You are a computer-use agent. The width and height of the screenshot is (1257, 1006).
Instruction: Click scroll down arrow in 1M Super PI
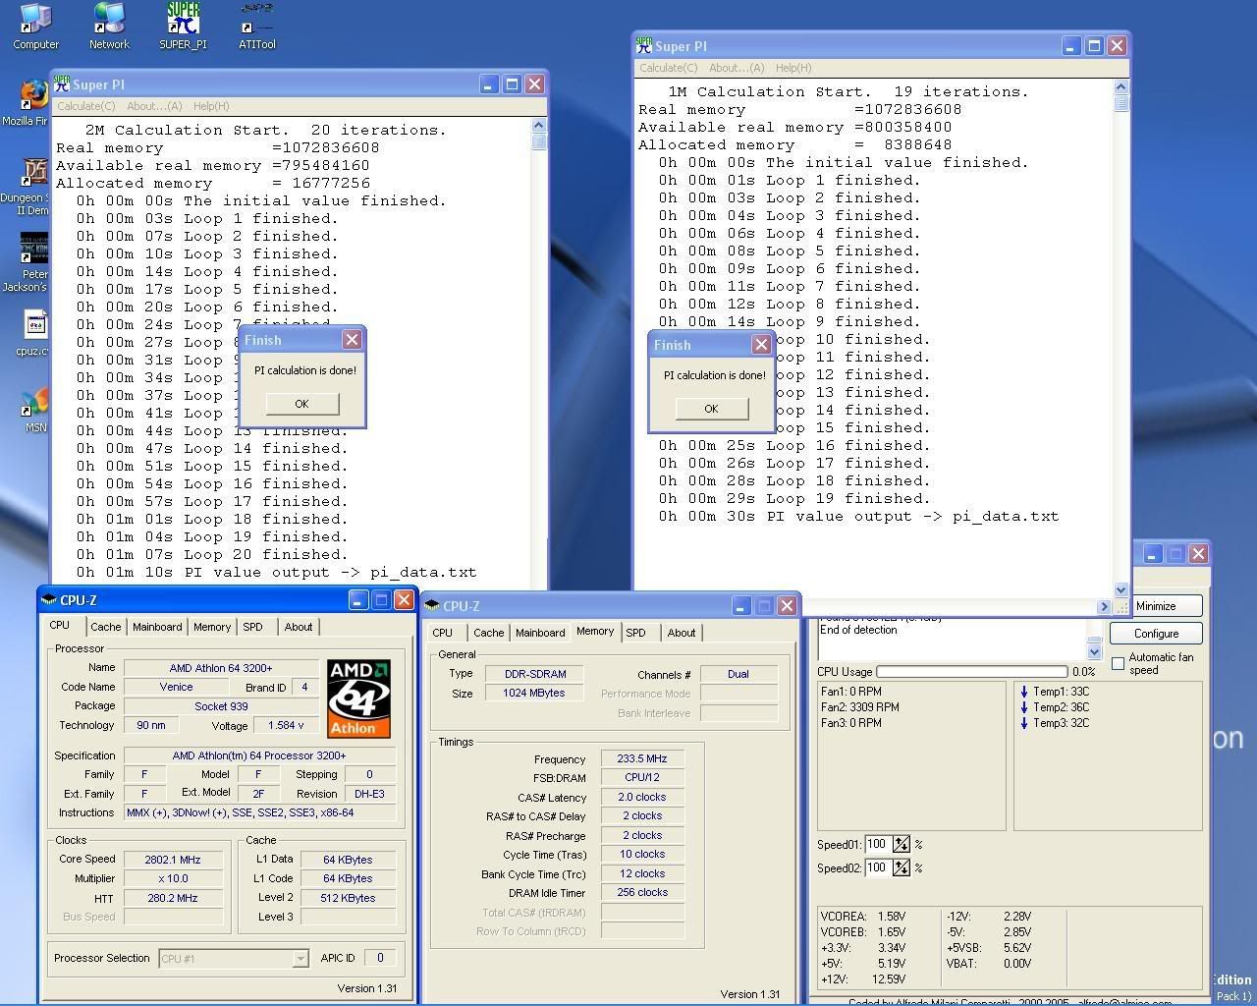coord(1120,590)
